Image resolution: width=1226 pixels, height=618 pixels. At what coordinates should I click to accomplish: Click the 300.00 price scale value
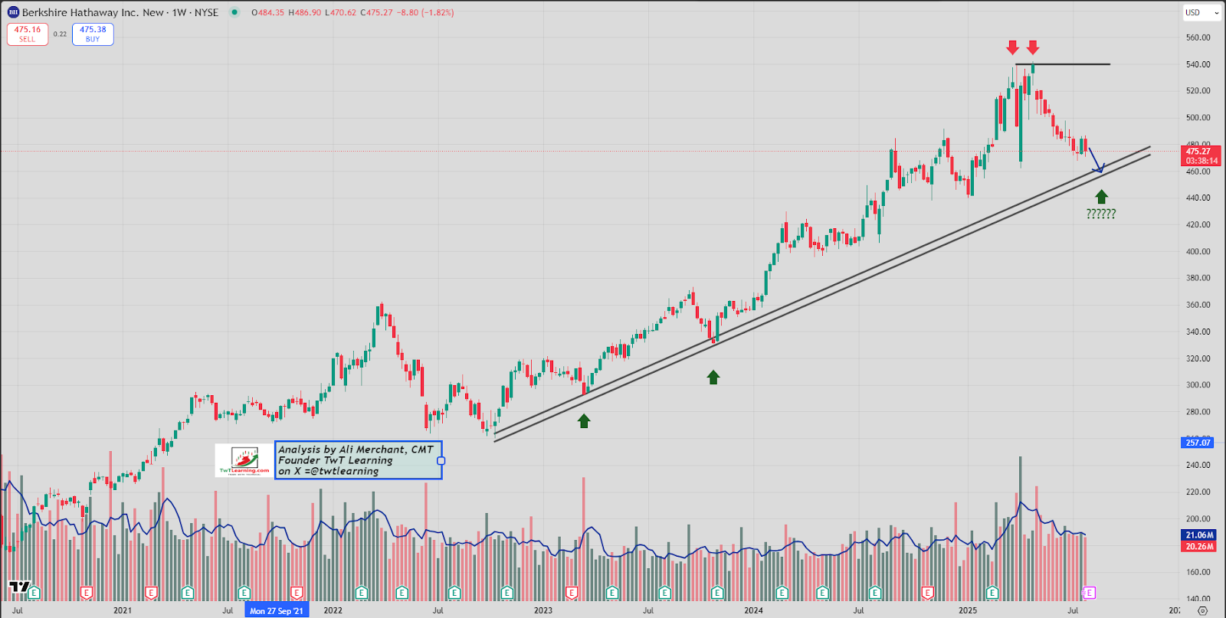(x=1198, y=385)
